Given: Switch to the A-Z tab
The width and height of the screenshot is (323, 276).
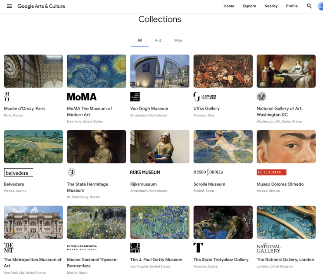Looking at the screenshot, I should pos(158,40).
